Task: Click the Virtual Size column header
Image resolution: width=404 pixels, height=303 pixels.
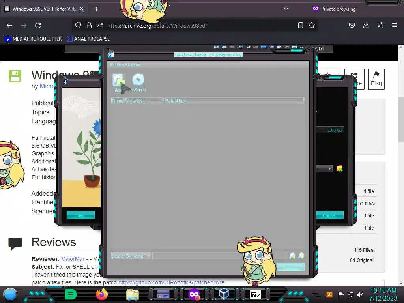Action: click(x=144, y=101)
